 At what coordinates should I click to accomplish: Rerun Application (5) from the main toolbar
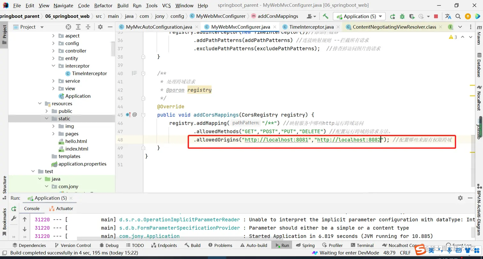393,16
